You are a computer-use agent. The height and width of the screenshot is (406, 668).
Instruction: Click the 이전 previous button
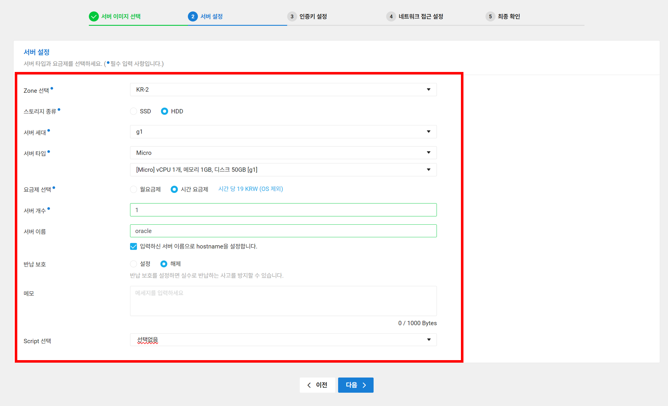point(317,385)
